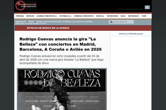The height and width of the screenshot is (110, 166).
Task: Click the NOTICIAS DE MÚSICA EN LA GANZÚA heading
Action: pos(48,28)
